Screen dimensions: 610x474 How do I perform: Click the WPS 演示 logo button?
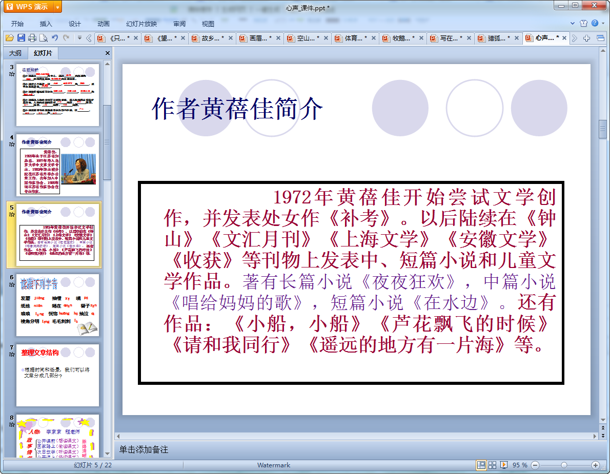pyautogui.click(x=28, y=7)
